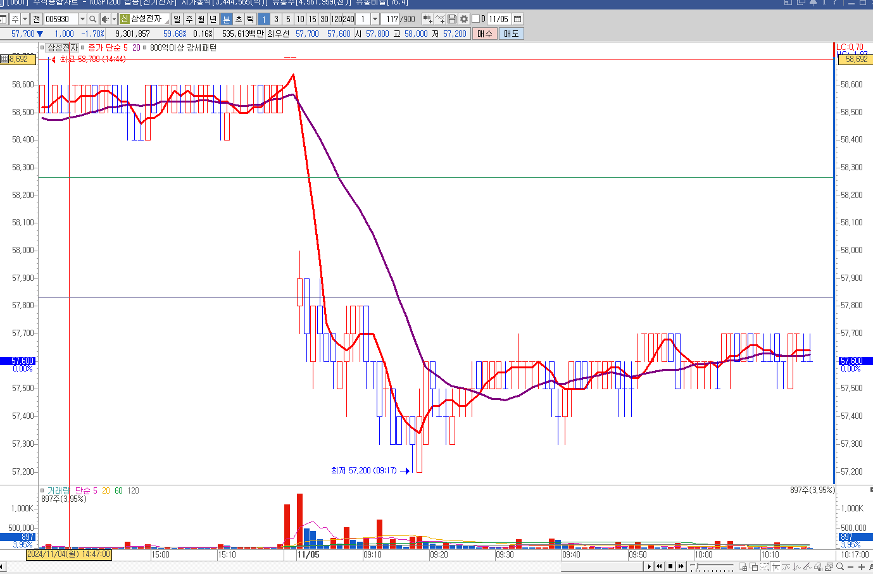The image size is (873, 574).
Task: Click the speaker sound icon in toolbar
Action: 105,19
